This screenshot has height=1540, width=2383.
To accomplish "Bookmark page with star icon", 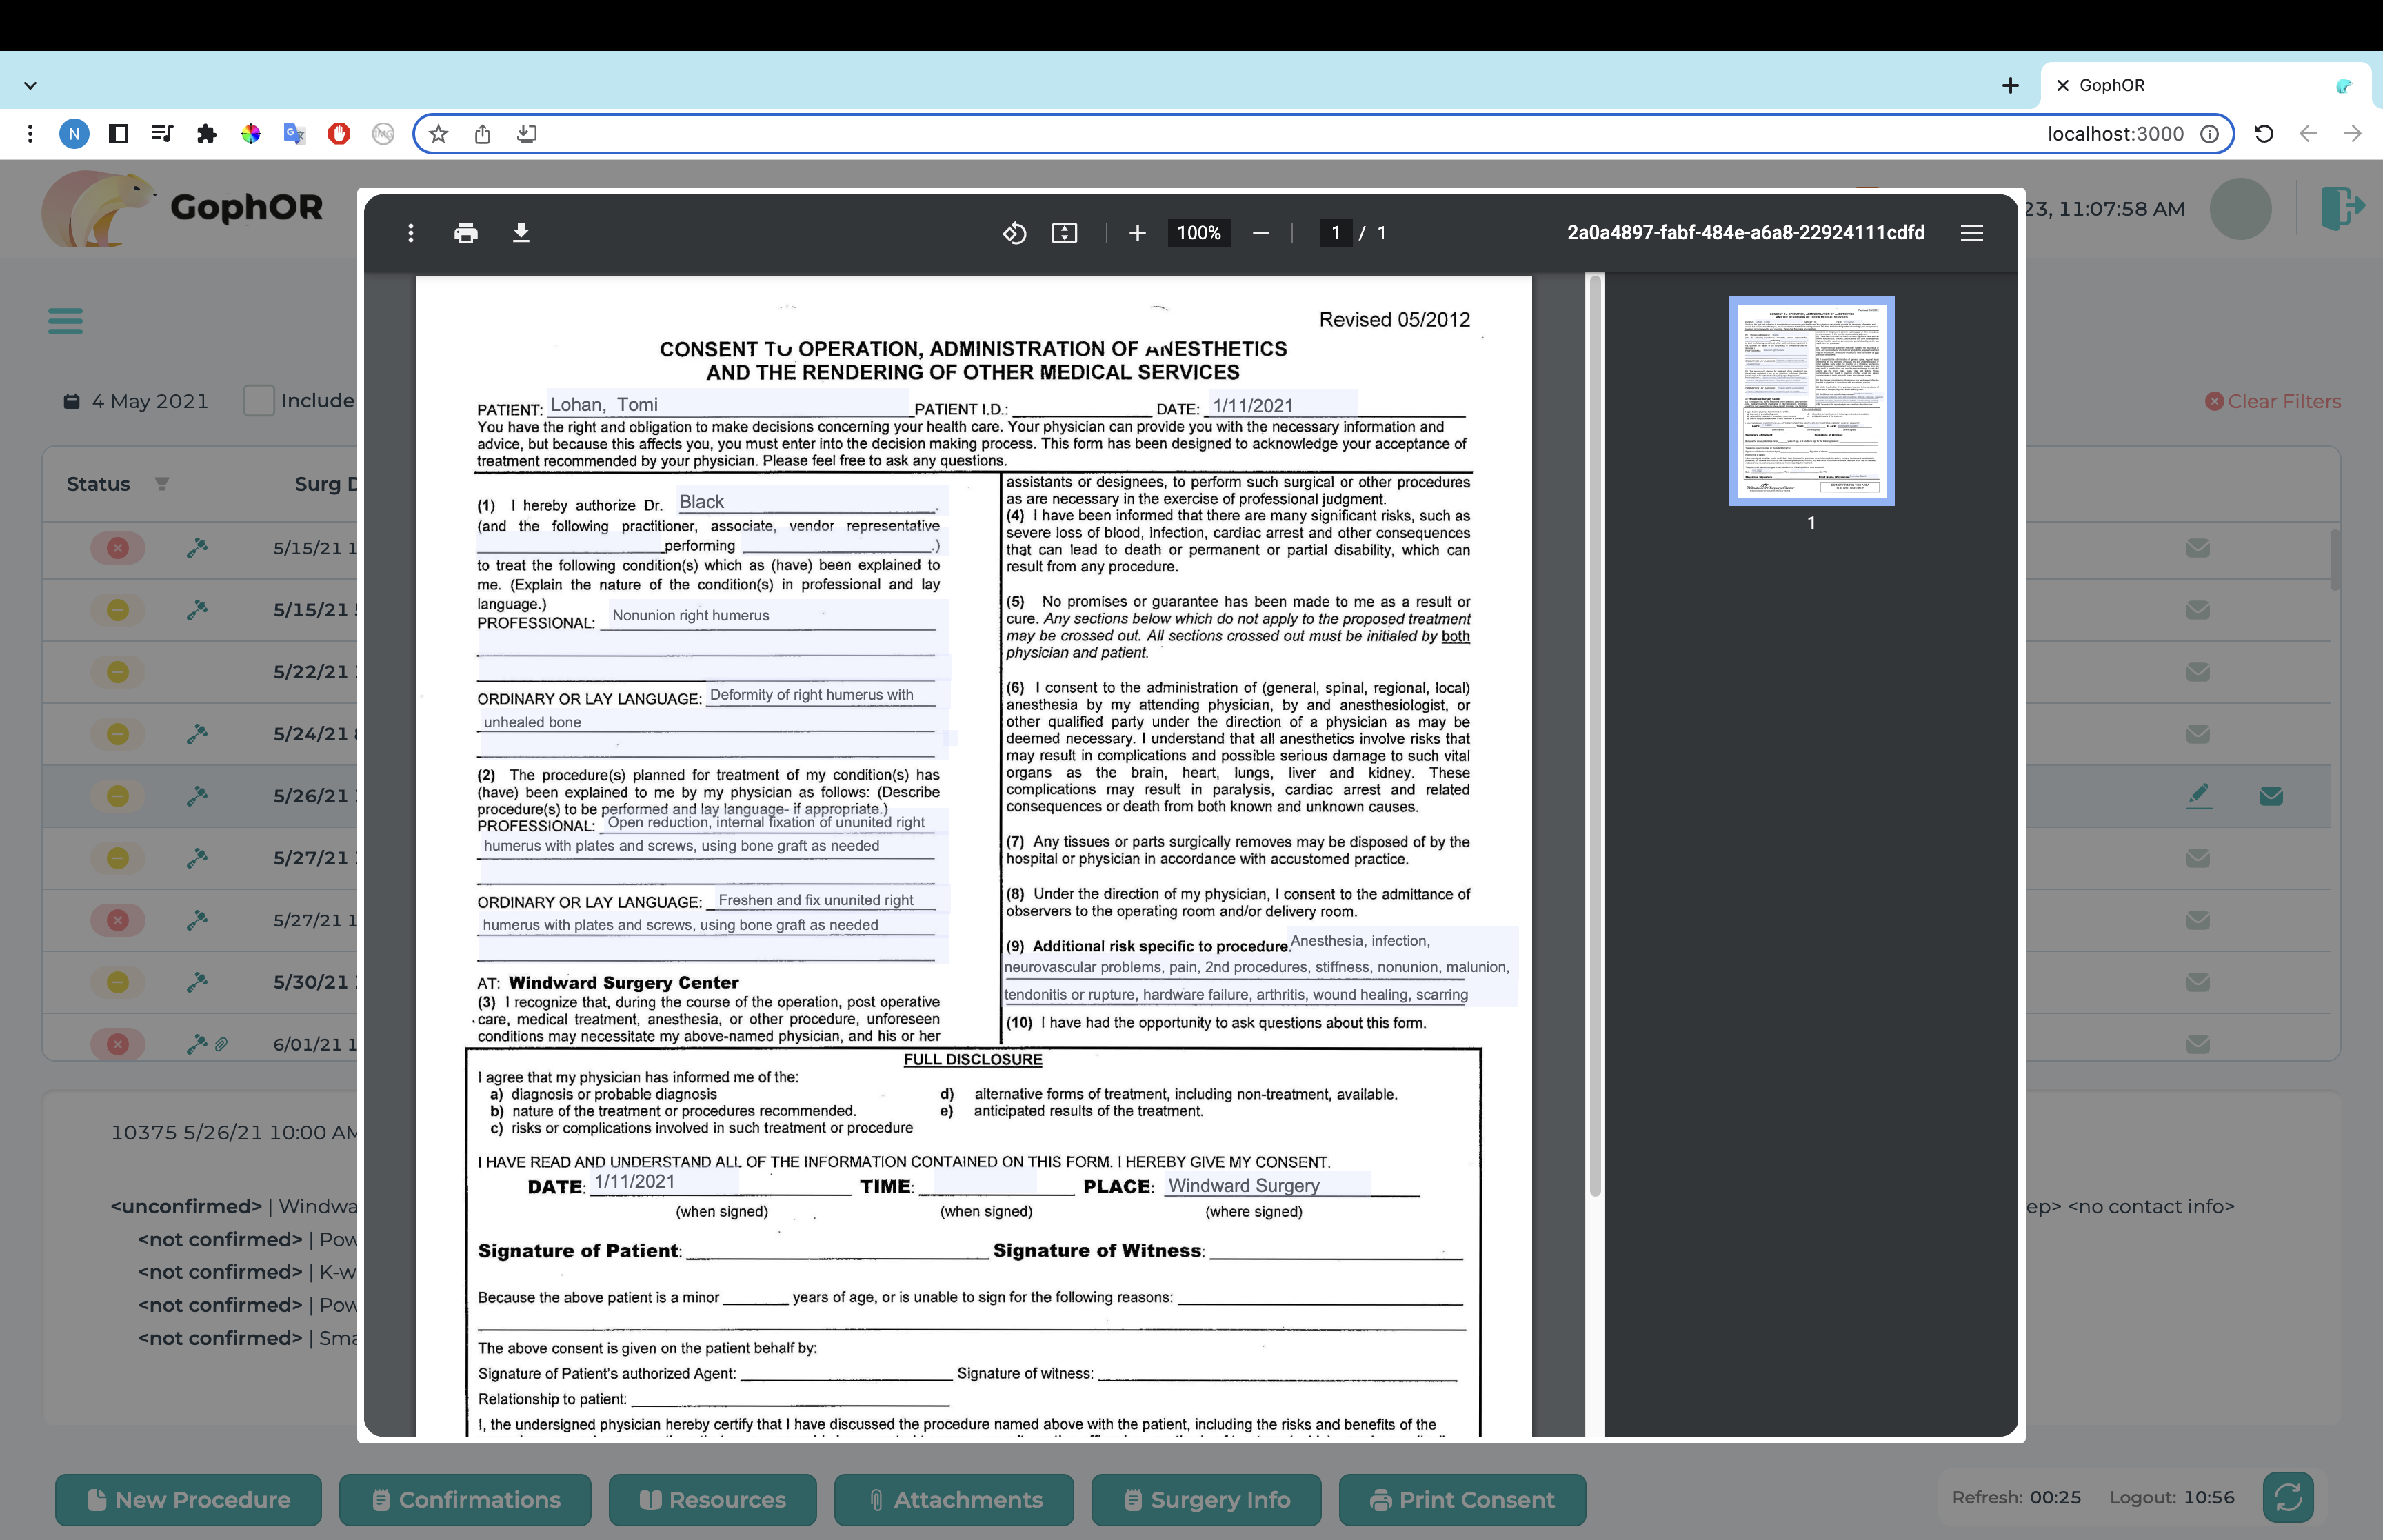I will 438,134.
